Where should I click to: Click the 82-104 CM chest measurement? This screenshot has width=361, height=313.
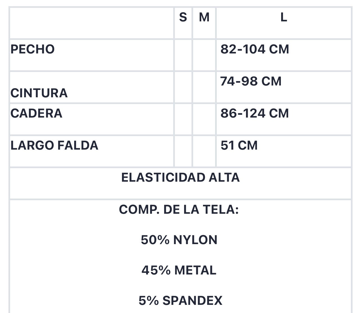coord(255,49)
